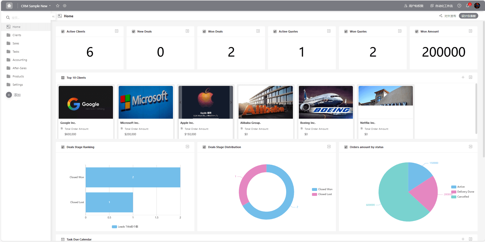Click the 添加 add button in sidebar
The width and height of the screenshot is (485, 242).
point(13,95)
